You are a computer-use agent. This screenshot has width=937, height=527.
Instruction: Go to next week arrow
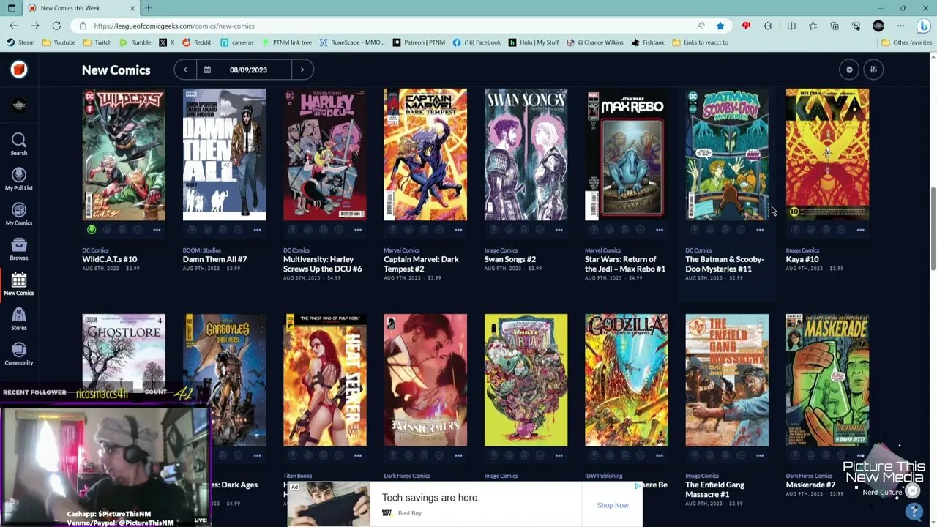pyautogui.click(x=302, y=70)
